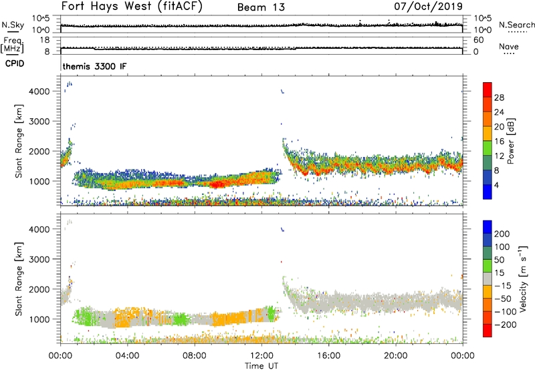The image size is (535, 370).
Task: Click the red high-power patch near 09:00
Action: [217, 184]
